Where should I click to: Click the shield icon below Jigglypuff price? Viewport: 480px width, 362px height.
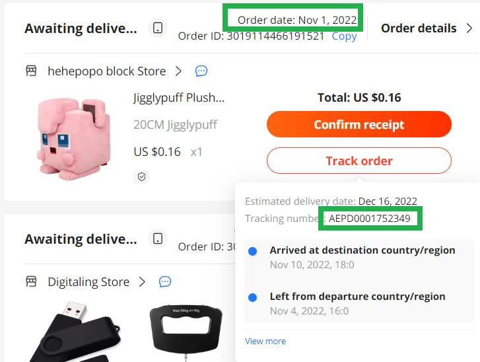(141, 176)
